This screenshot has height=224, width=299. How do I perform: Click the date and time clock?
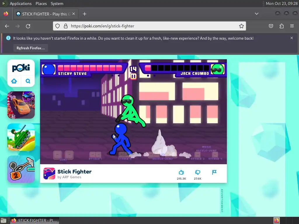(x=282, y=3)
